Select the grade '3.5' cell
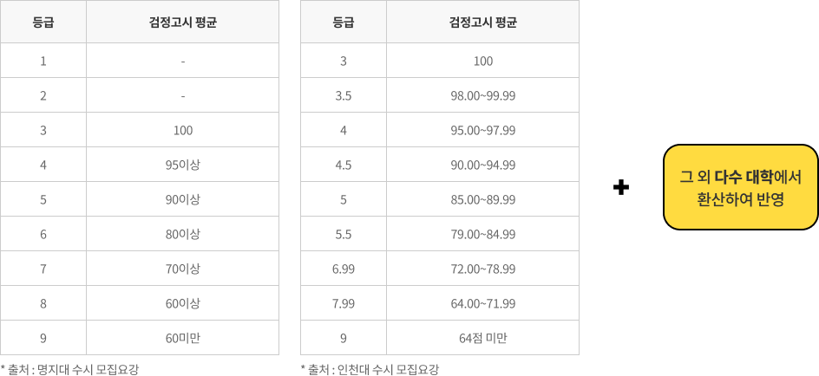This screenshot has height=376, width=819. 344,95
